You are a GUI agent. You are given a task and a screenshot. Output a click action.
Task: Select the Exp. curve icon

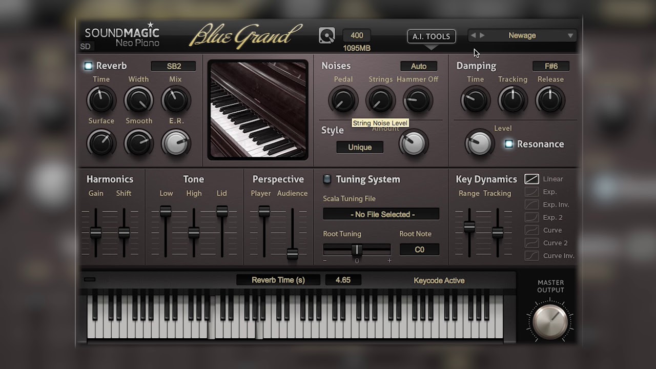(x=531, y=192)
